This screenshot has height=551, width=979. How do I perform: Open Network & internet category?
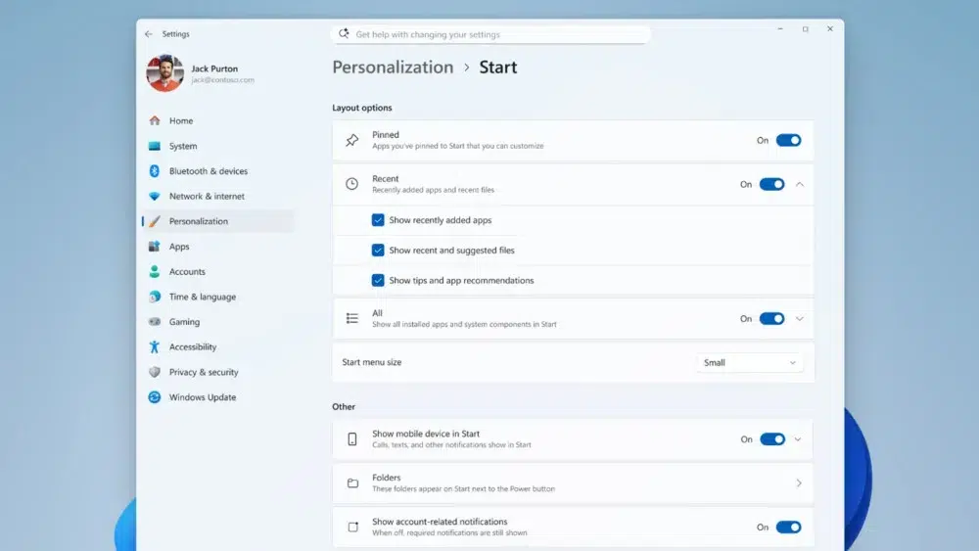(x=218, y=196)
